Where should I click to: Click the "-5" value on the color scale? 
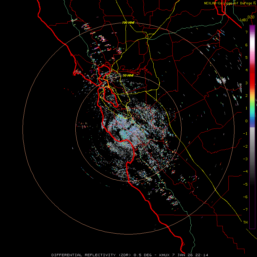245,184
